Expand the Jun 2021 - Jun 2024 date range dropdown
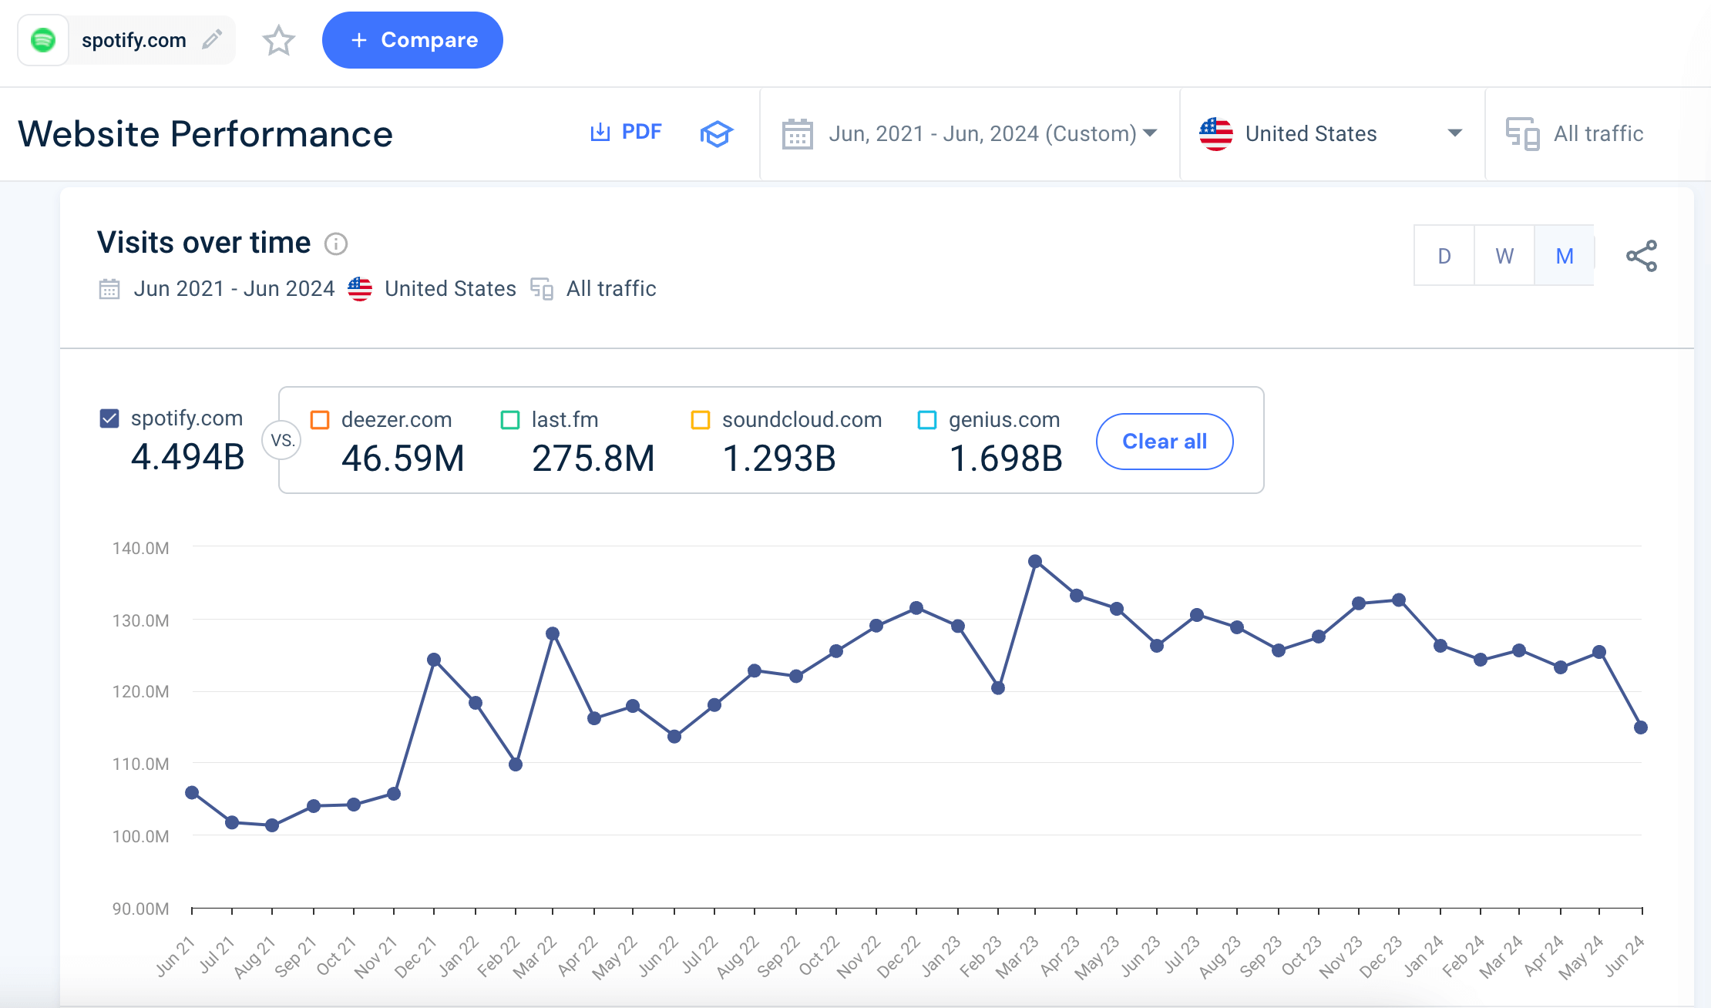Screen dimensions: 1711x1008 [x=1149, y=133]
